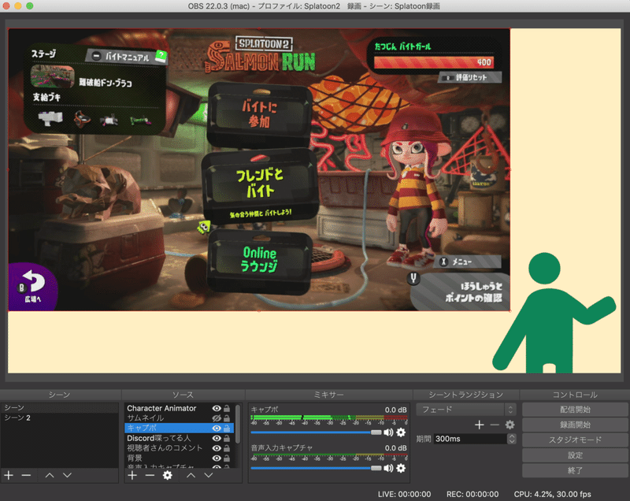Select Character Animator source row

click(180, 408)
